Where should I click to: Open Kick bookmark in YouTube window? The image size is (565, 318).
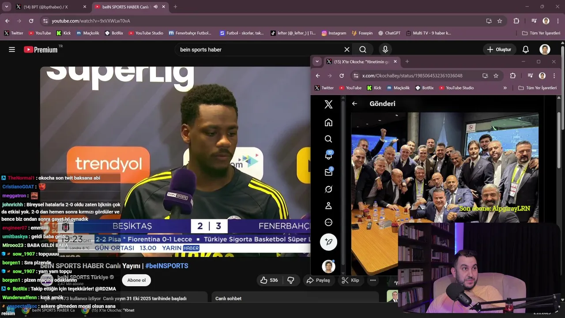[x=64, y=33]
